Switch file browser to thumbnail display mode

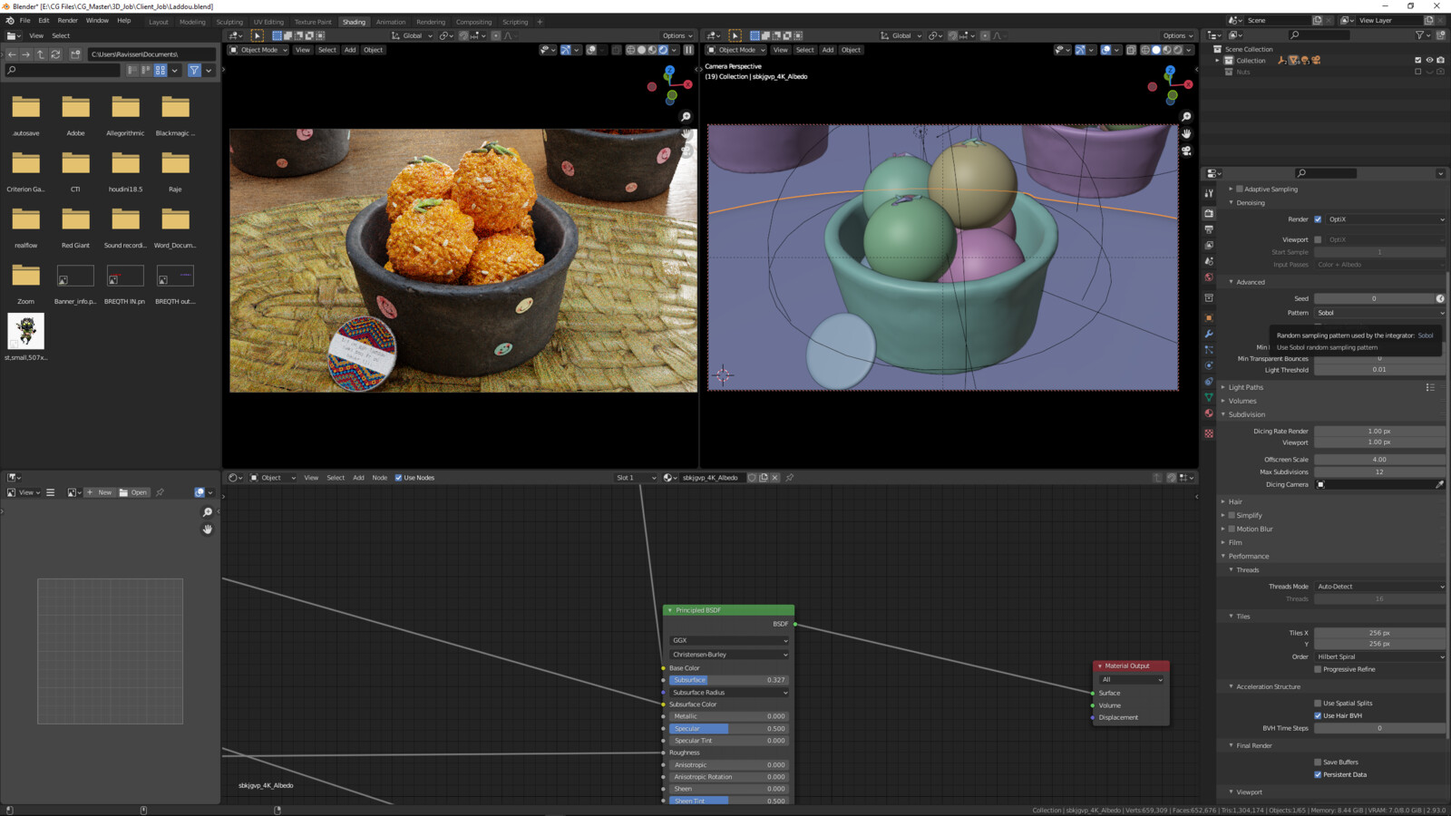click(x=161, y=70)
